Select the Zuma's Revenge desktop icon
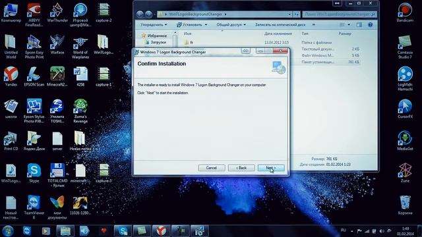 click(x=80, y=111)
